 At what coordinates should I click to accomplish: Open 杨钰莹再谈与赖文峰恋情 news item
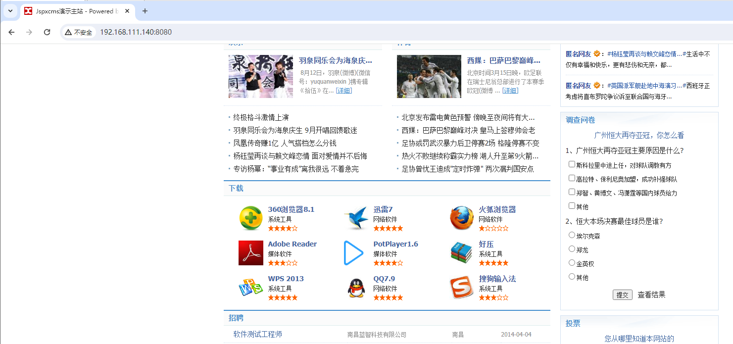pyautogui.click(x=300, y=156)
